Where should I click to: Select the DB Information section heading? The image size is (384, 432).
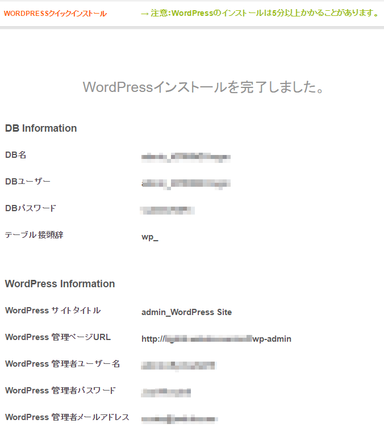click(x=41, y=128)
